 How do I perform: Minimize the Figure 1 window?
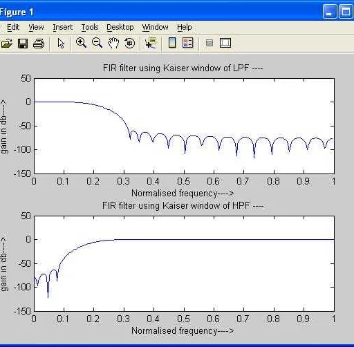tap(330, 12)
